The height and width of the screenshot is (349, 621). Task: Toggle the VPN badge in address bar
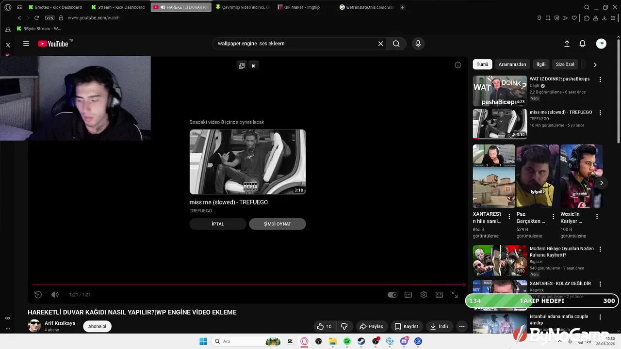click(x=49, y=18)
